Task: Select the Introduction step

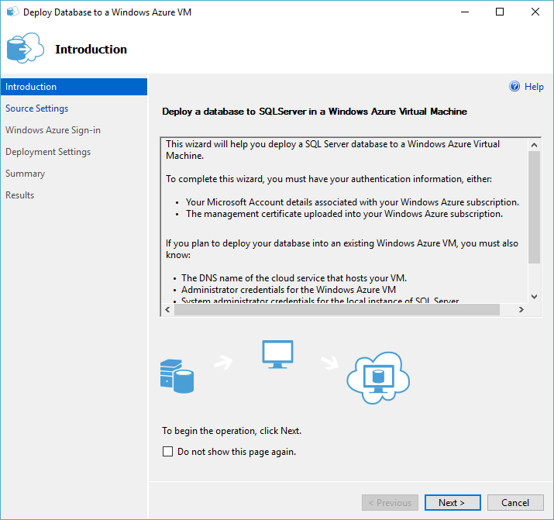Action: [x=74, y=87]
